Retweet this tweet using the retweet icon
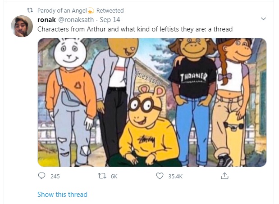This screenshot has width=279, height=204. tap(102, 176)
